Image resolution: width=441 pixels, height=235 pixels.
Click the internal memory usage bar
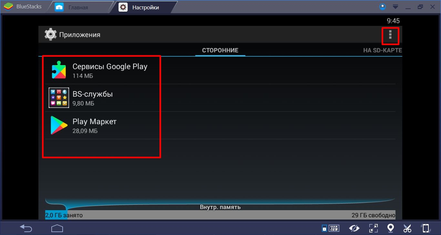220,215
